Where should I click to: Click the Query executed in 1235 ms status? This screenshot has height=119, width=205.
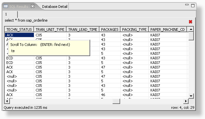pyautogui.click(x=25, y=108)
